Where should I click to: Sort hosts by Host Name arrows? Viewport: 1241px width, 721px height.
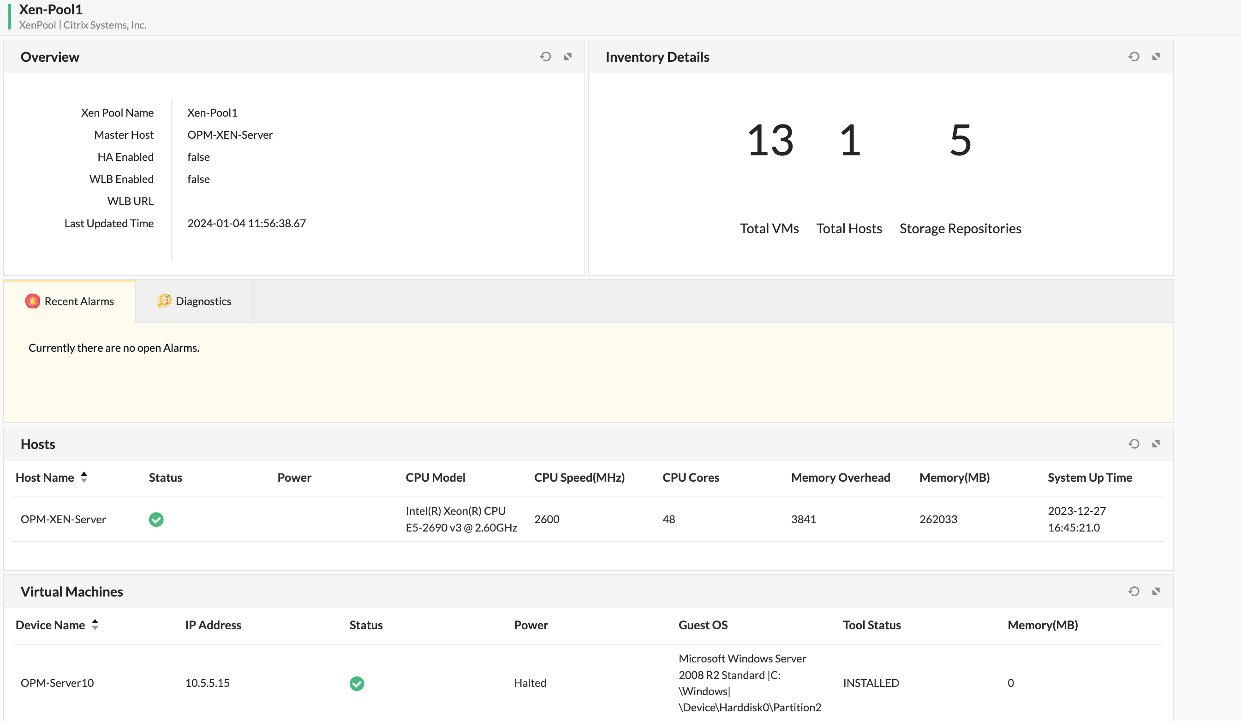[x=84, y=477]
